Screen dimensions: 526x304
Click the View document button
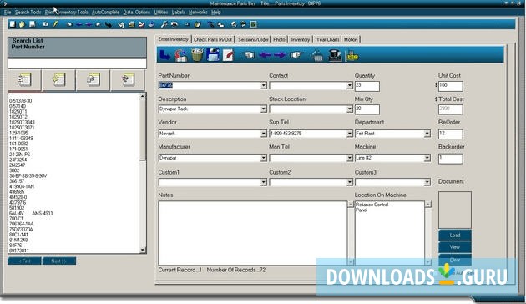tap(455, 247)
